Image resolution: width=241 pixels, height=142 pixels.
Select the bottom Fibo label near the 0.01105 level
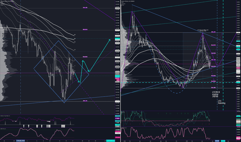85,101
